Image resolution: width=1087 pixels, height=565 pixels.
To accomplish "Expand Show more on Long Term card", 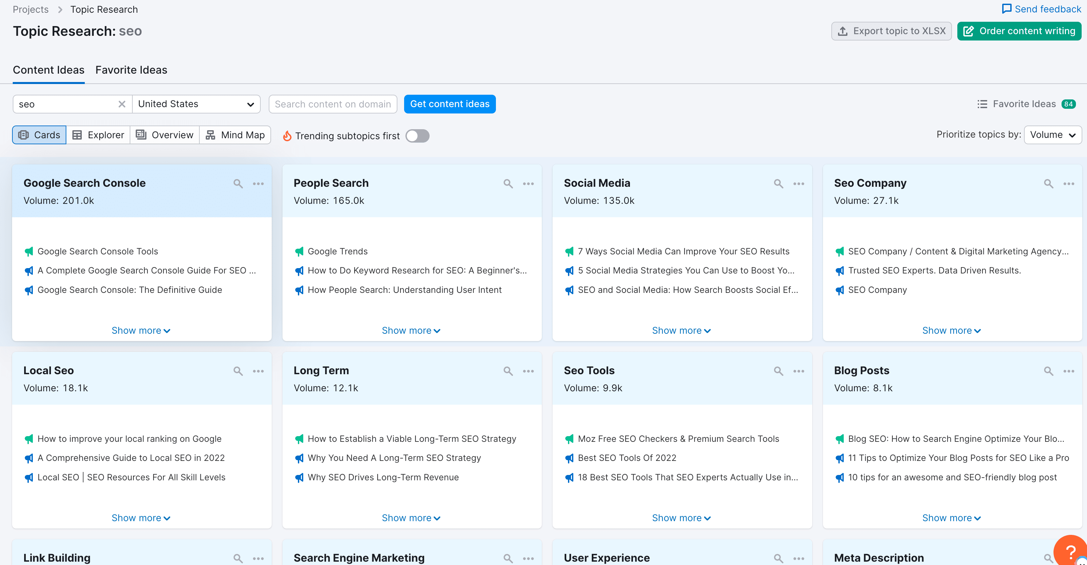I will tap(411, 518).
